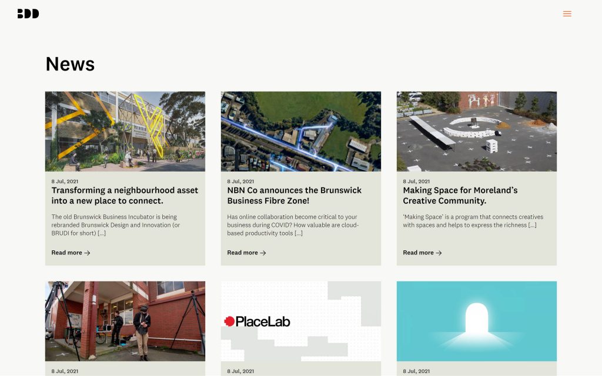Open 'Transforming a neighbourhood asset' article title
Viewport: 602px width, 376px height.
tap(125, 196)
